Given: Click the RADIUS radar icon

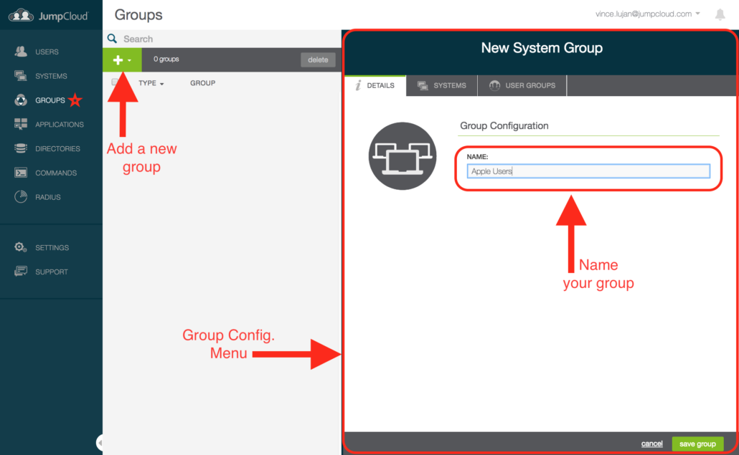Looking at the screenshot, I should 21,197.
